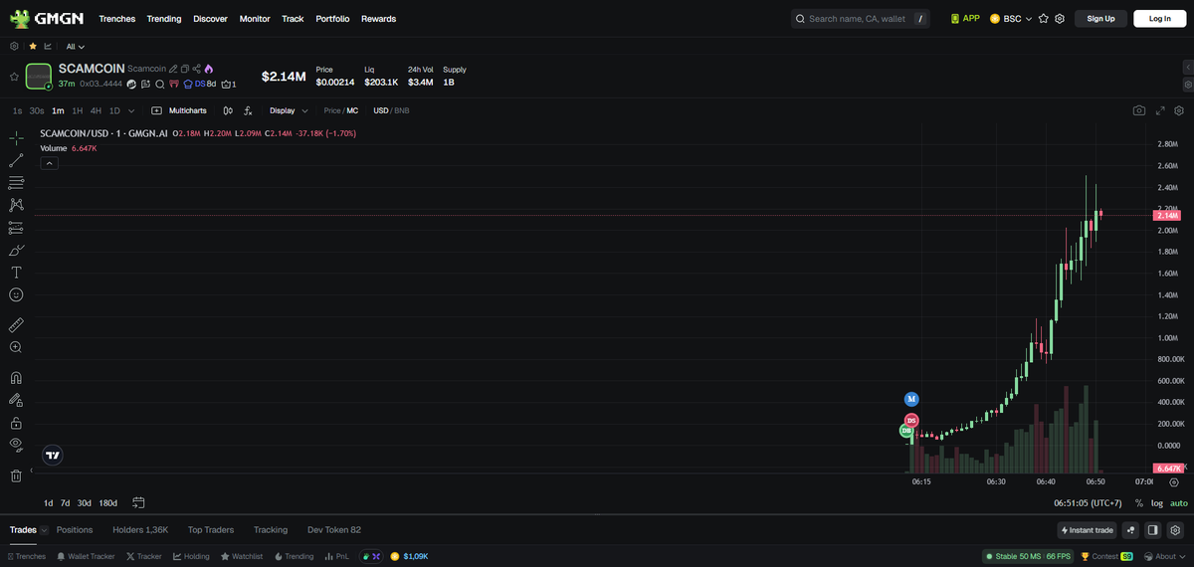Open the Display dropdown
This screenshot has width=1194, height=567.
[289, 110]
